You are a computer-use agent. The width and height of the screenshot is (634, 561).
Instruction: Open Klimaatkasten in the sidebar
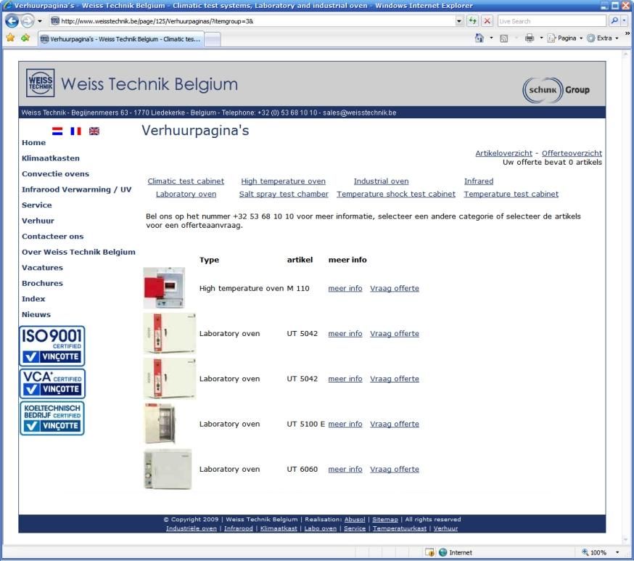click(51, 158)
